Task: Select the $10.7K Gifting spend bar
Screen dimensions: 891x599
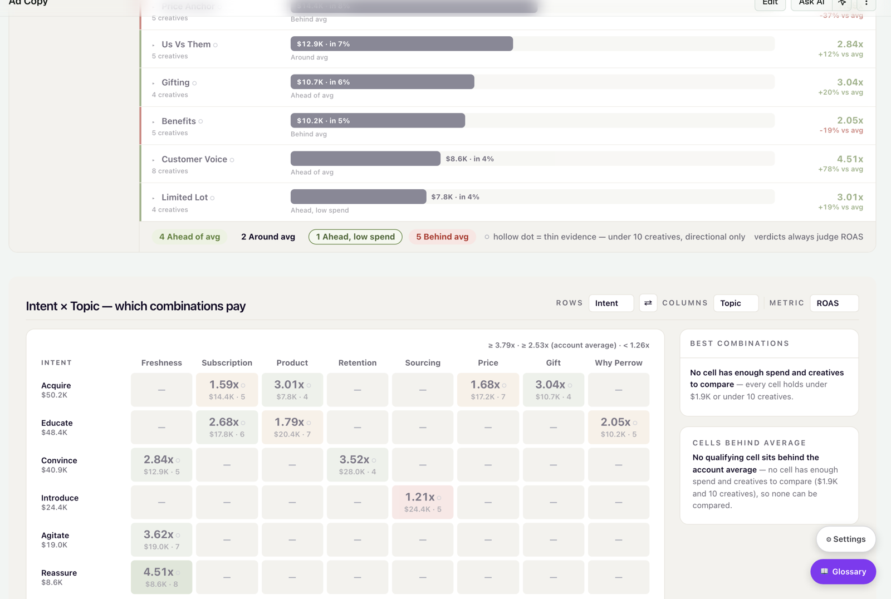Action: (x=382, y=82)
